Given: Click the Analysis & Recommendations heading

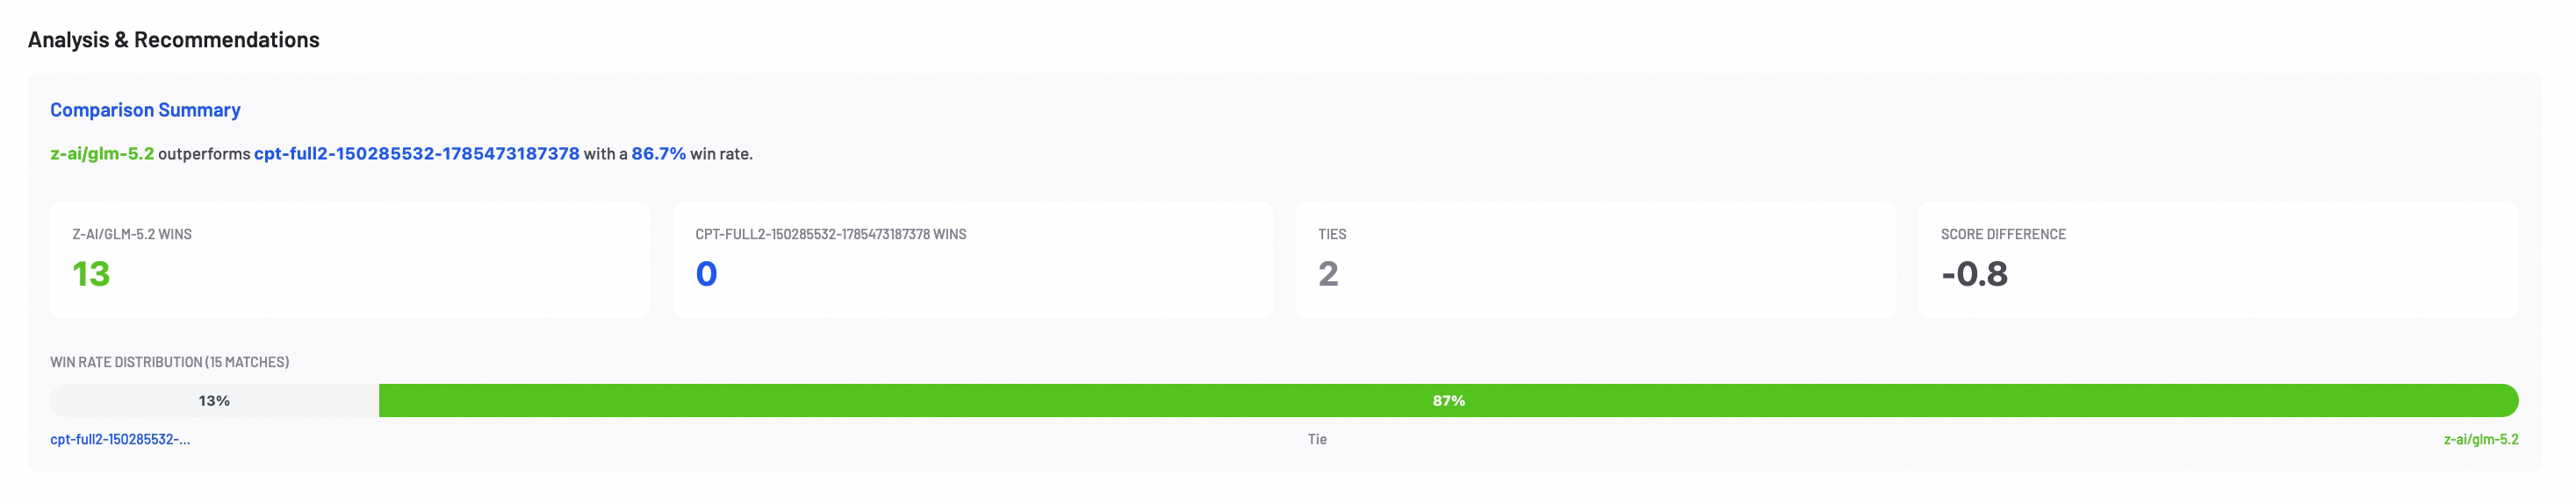Looking at the screenshot, I should pyautogui.click(x=174, y=40).
